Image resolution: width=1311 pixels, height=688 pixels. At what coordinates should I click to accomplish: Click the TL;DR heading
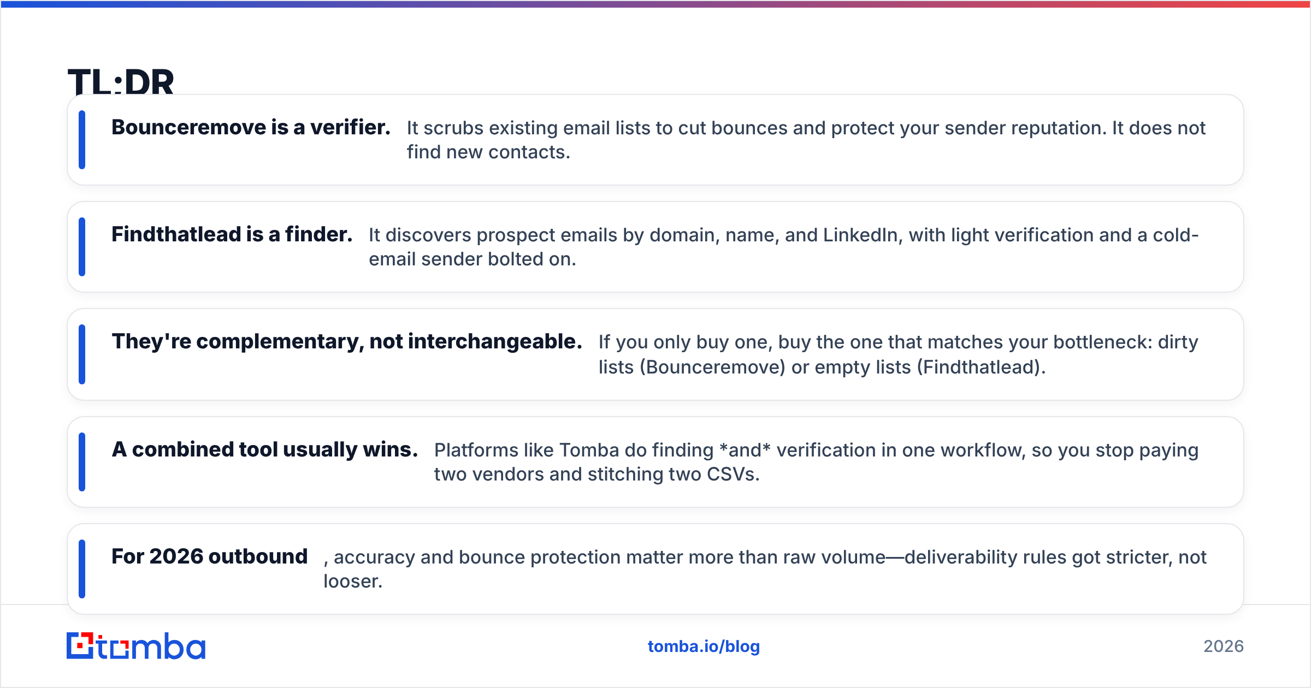click(121, 82)
